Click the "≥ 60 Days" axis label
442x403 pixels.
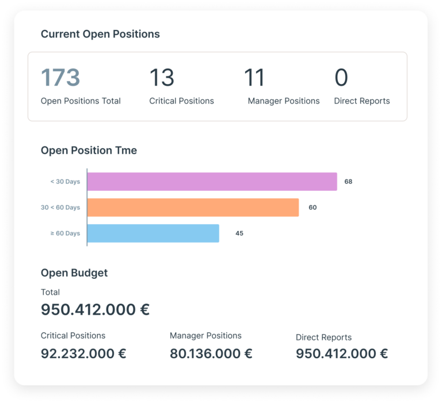click(x=65, y=233)
